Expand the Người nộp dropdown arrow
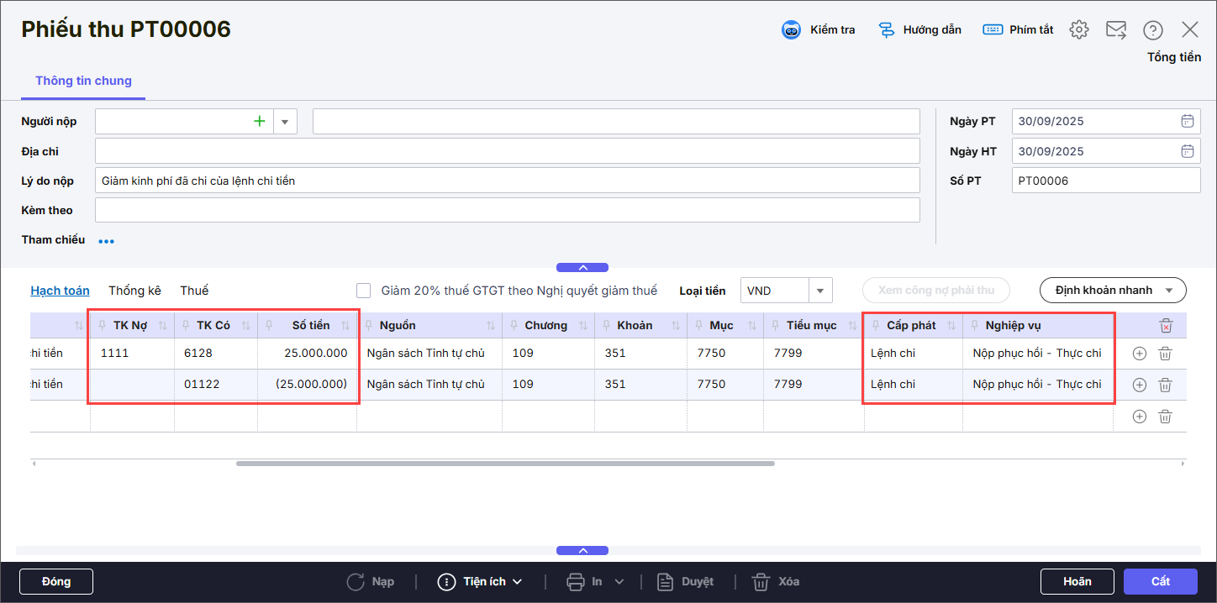This screenshot has width=1217, height=603. tap(284, 122)
